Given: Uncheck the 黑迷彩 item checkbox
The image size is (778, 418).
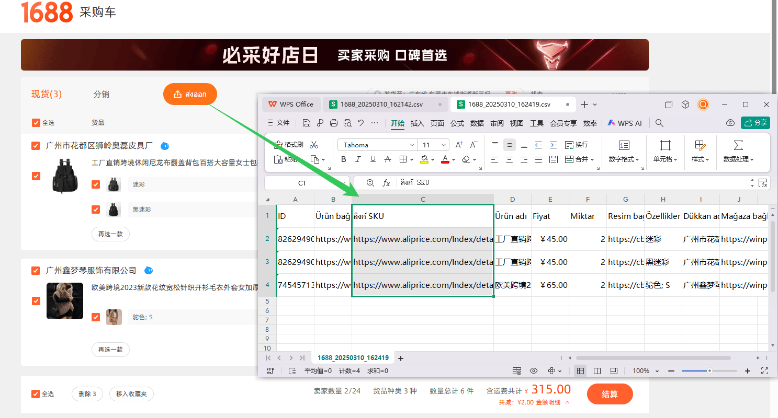Looking at the screenshot, I should [96, 210].
